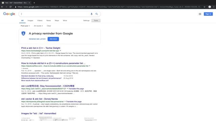This screenshot has width=216, height=121.
Task: Switch to the News tab
Action: click(x=49, y=21)
